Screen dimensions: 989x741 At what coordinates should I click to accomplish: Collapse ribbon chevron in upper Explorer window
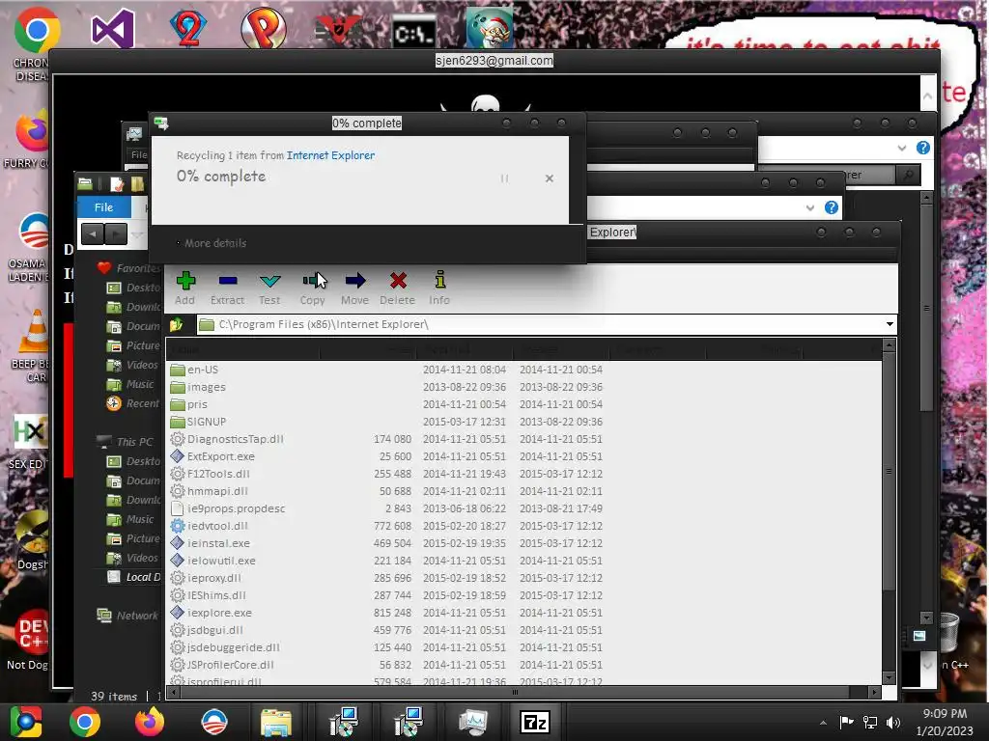click(x=901, y=148)
